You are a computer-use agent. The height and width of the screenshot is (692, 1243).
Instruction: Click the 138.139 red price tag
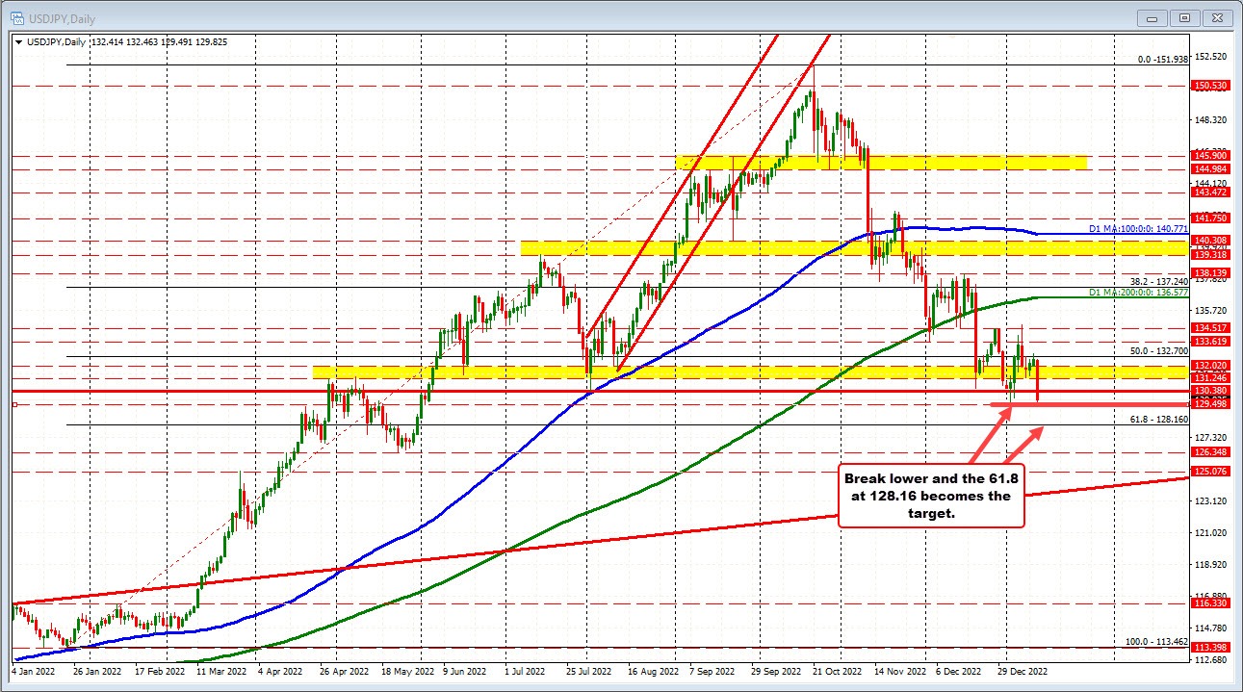tap(1209, 273)
